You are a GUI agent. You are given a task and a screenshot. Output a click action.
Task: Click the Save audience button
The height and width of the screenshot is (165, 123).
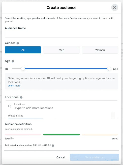click(95, 157)
